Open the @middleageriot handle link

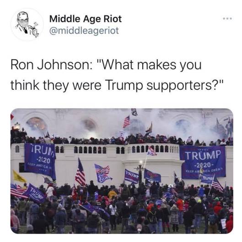coord(84,31)
